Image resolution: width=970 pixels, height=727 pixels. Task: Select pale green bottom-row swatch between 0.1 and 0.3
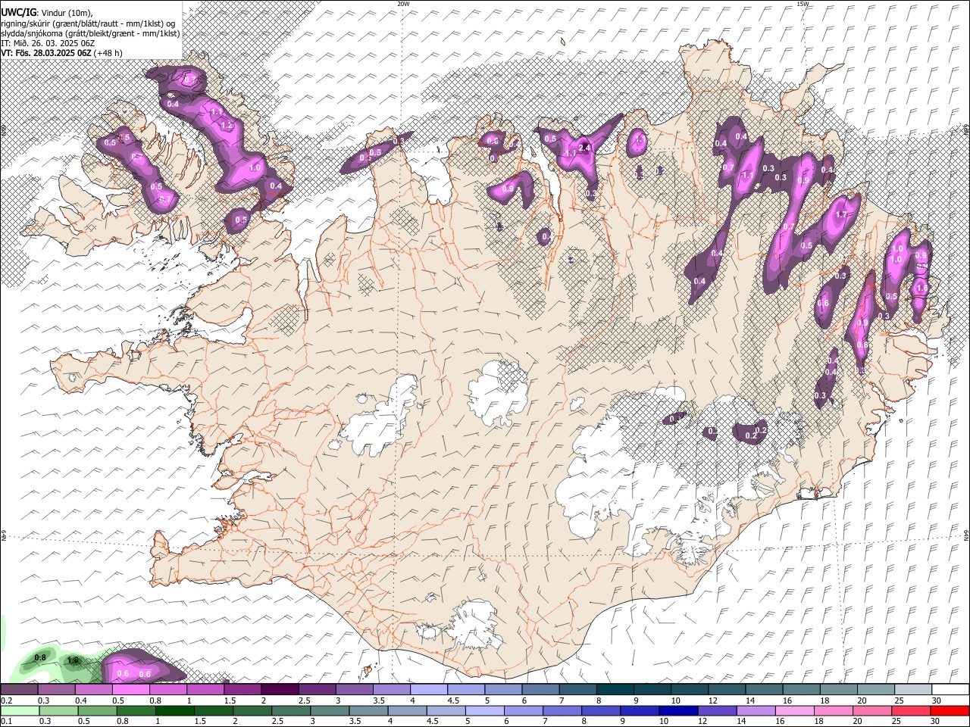pos(19,711)
